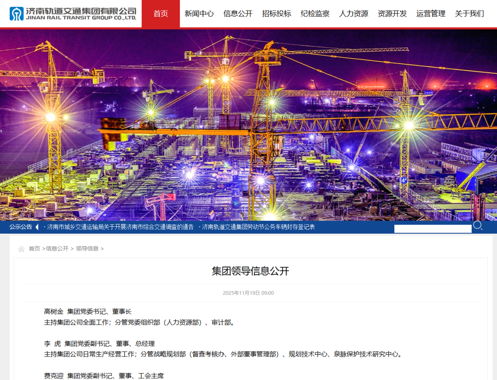Click the home icon in the breadcrumb
Screen dimensions: 497x380
pos(20,248)
